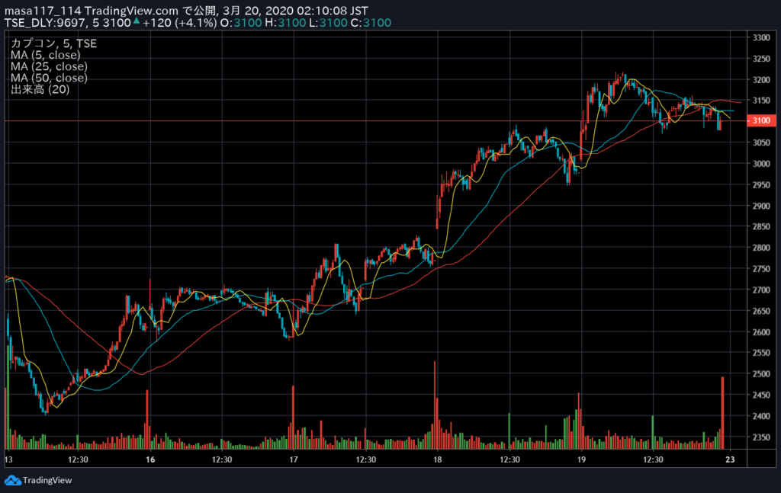Select the 出来高 (20) volume indicator label
Image resolution: width=781 pixels, height=493 pixels.
pyautogui.click(x=40, y=90)
